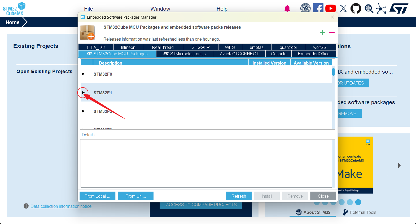416x224 pixels.
Task: Click the globe with magnifier icon
Action: point(369,9)
